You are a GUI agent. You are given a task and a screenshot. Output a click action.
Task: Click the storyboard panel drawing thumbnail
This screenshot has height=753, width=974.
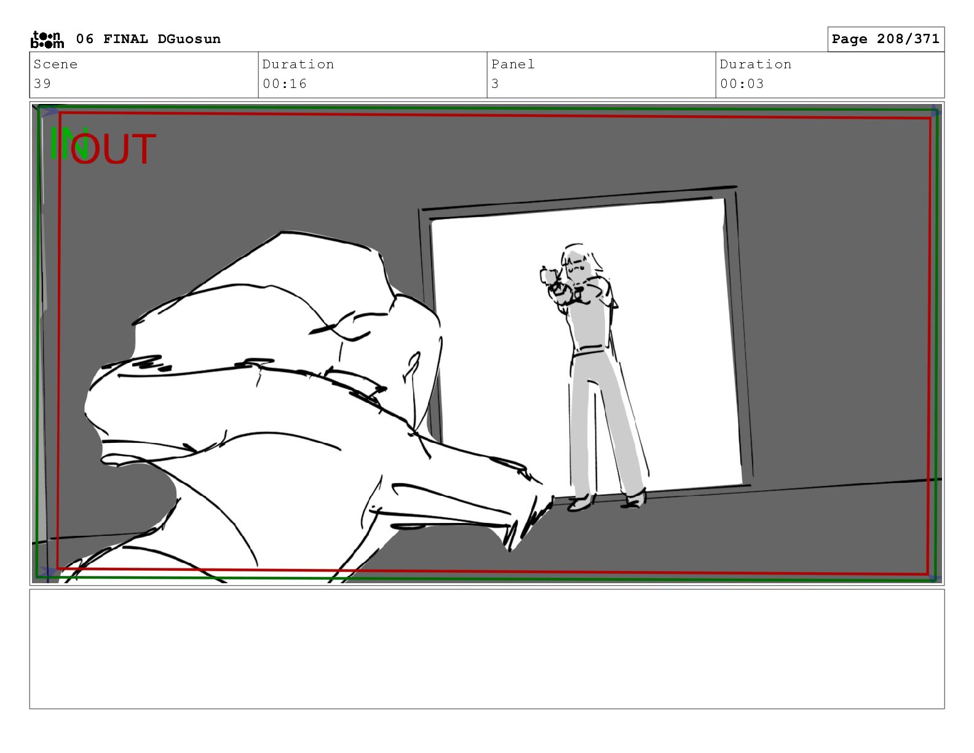(x=487, y=343)
